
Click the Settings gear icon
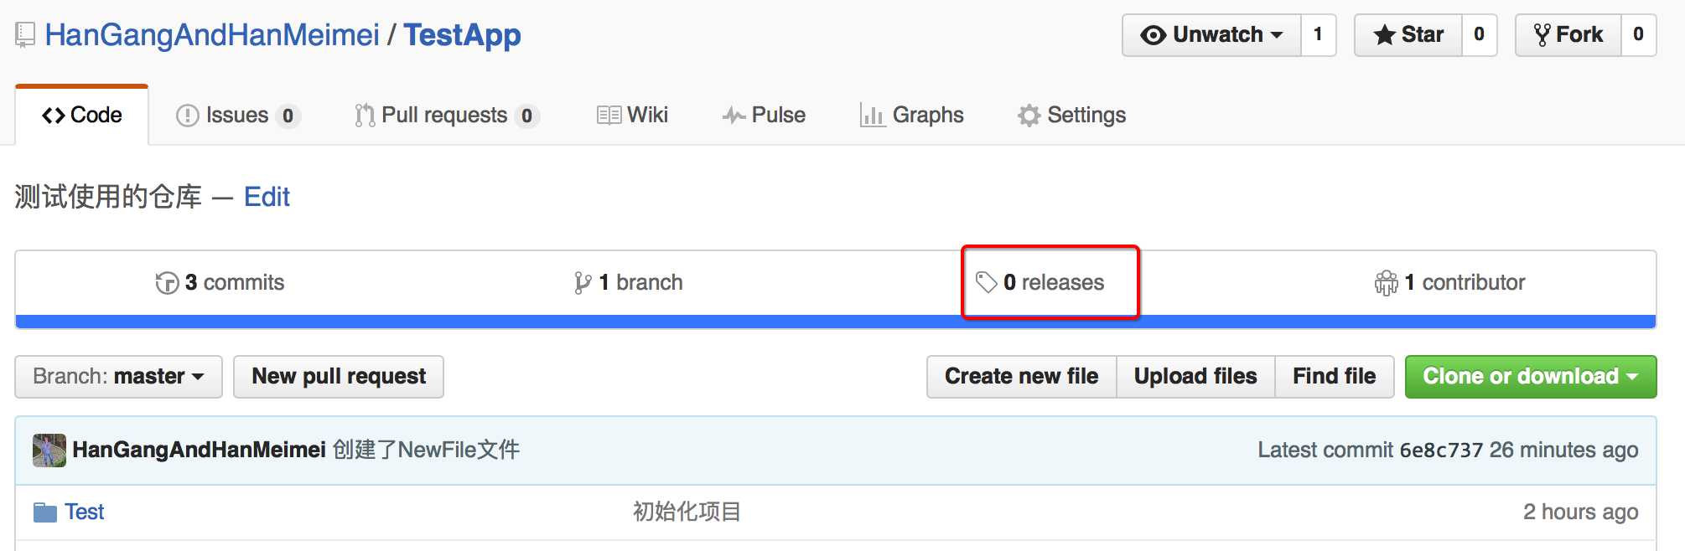point(1029,116)
